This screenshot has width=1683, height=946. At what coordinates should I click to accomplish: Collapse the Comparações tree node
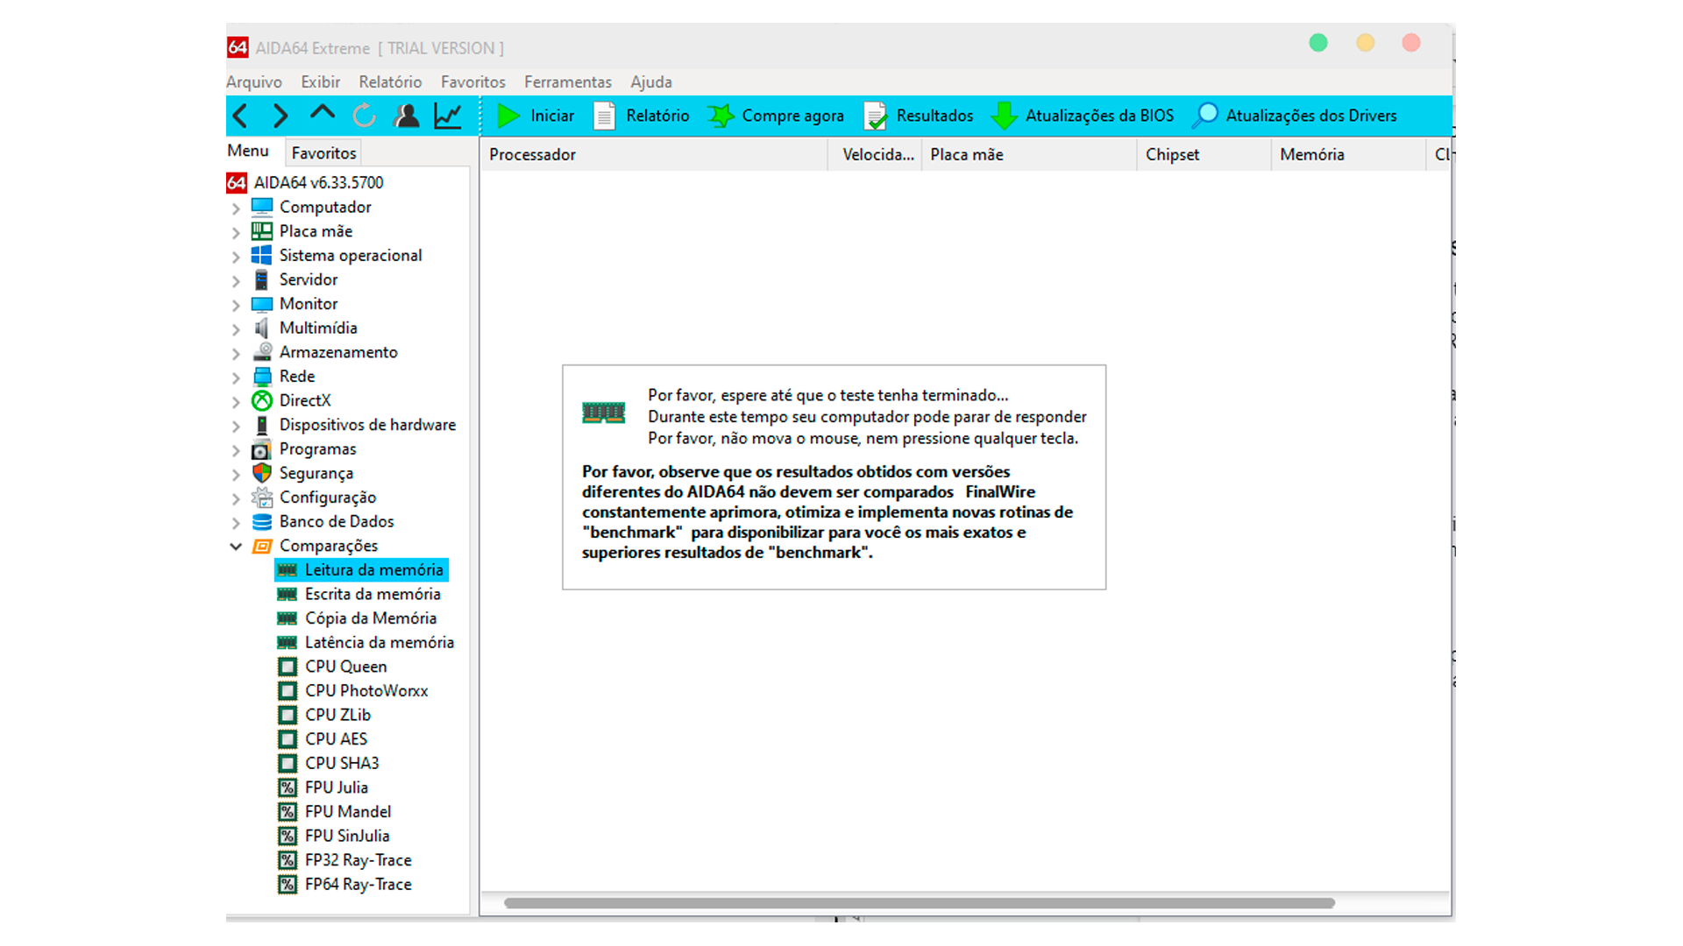(x=236, y=547)
